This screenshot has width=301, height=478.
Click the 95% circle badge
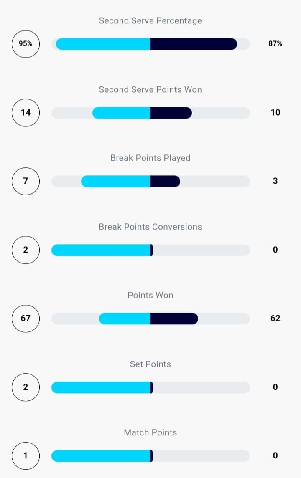click(26, 43)
